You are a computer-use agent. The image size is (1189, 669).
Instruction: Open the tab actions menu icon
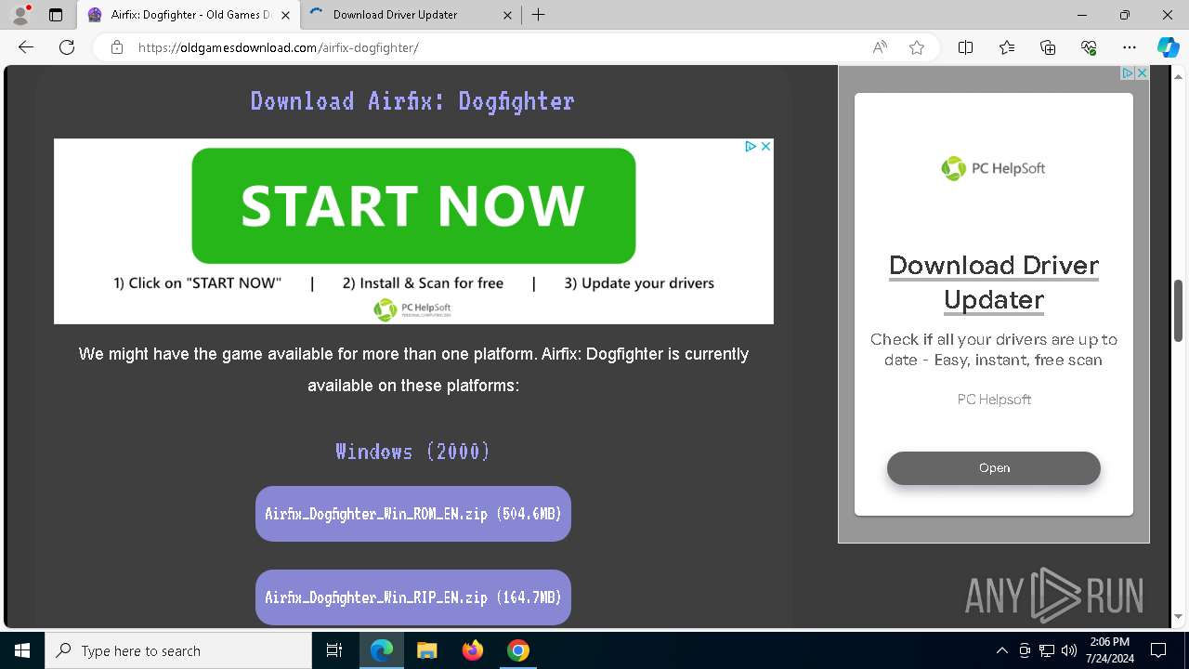[x=56, y=15]
